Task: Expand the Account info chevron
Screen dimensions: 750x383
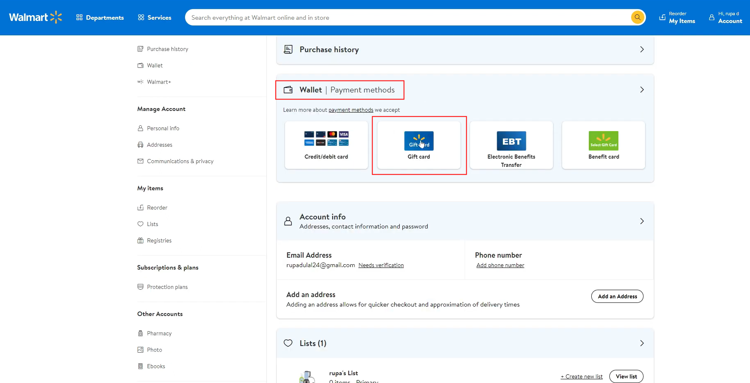Action: 642,221
